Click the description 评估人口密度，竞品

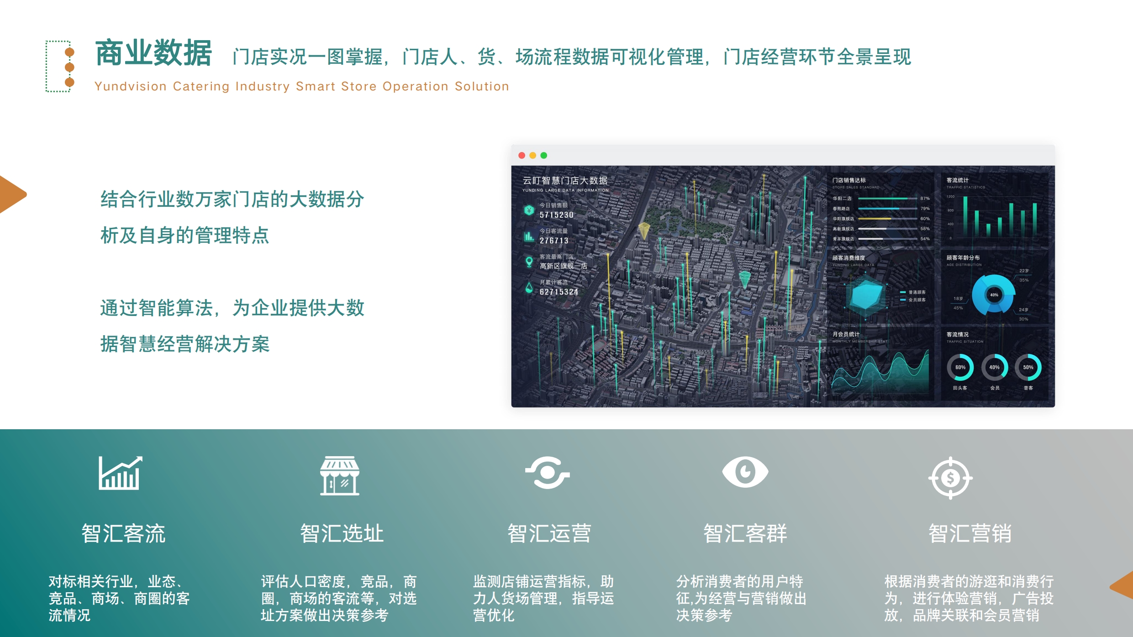coord(339,598)
